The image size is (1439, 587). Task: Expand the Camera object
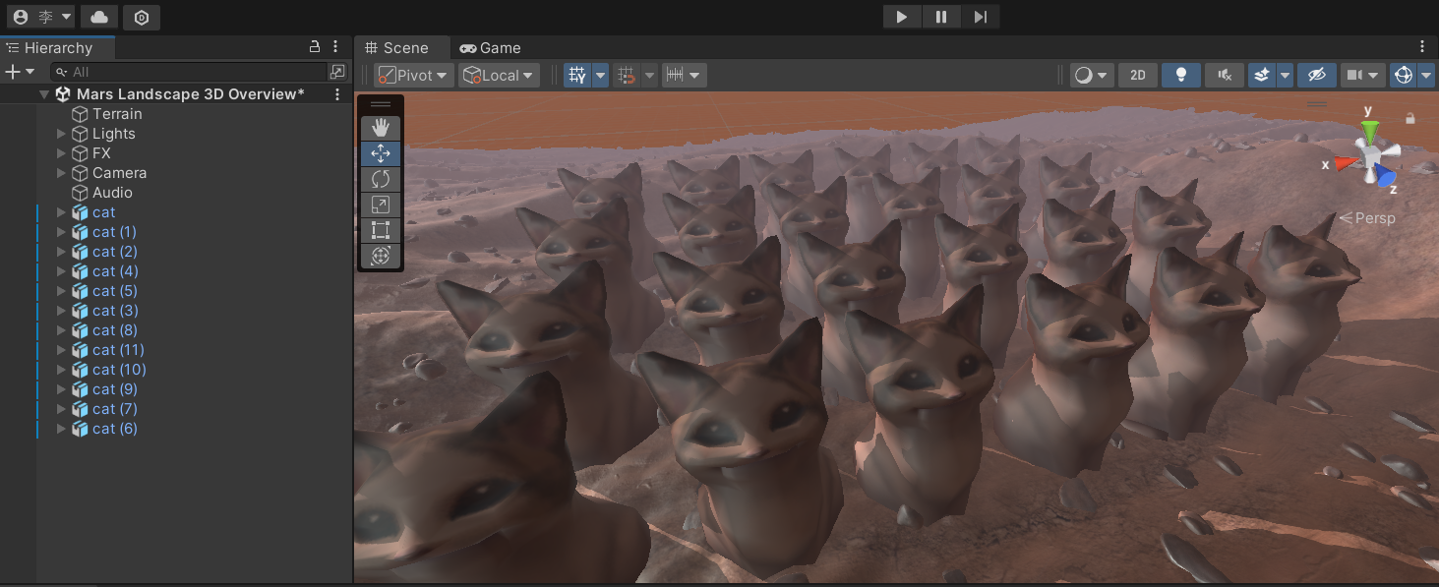[61, 173]
